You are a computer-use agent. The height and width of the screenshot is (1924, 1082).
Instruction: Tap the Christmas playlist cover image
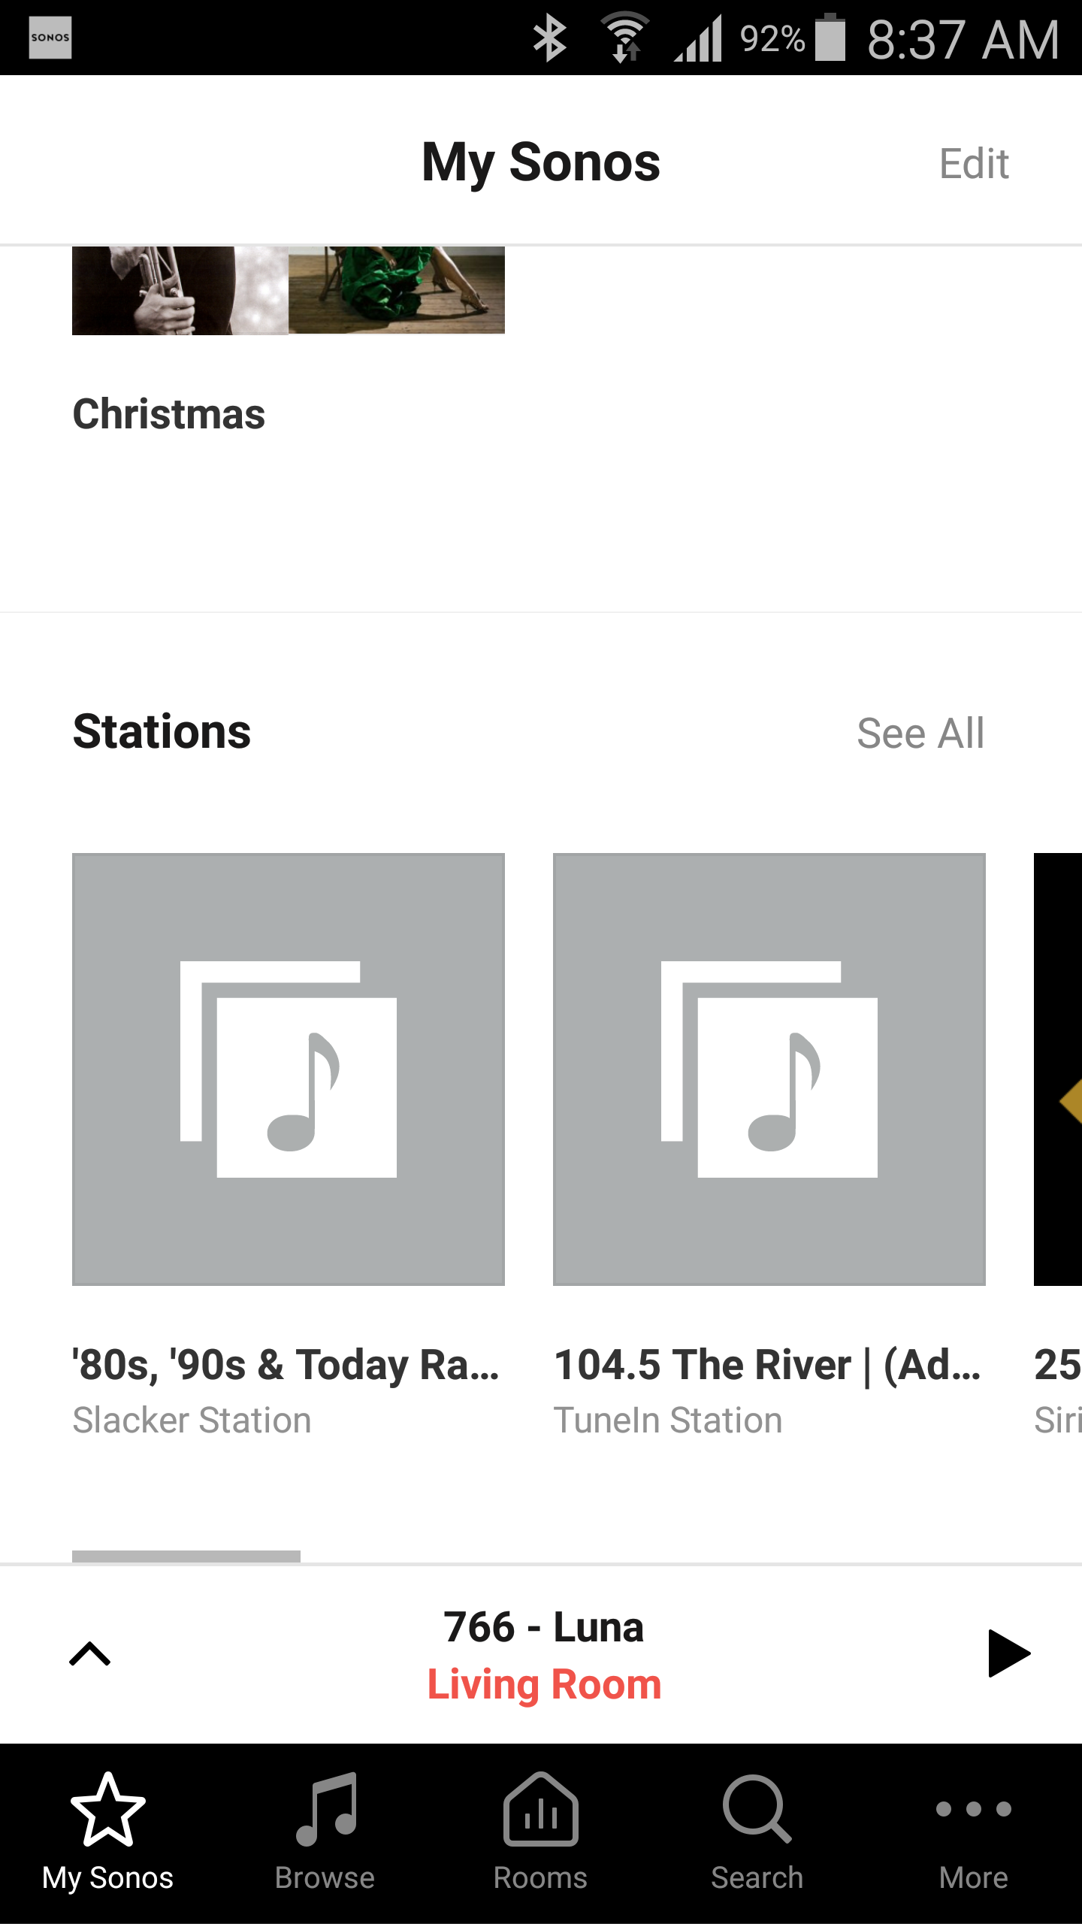tap(289, 290)
